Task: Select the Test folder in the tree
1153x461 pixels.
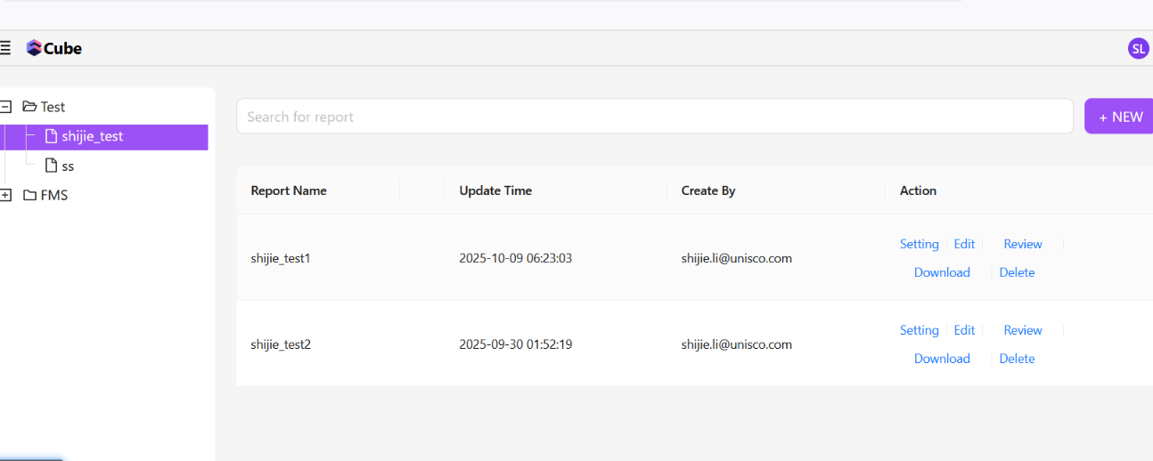Action: click(x=53, y=107)
